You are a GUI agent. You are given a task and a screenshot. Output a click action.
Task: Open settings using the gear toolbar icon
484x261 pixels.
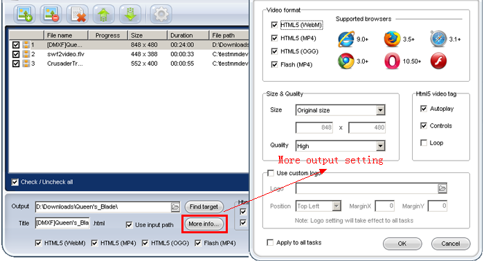tap(161, 15)
